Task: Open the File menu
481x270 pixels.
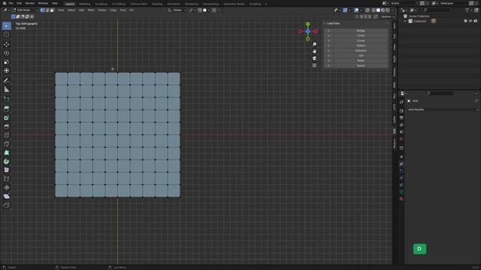Action: 11,3
